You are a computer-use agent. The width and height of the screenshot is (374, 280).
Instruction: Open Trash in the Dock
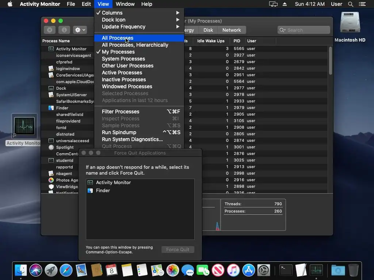pyautogui.click(x=354, y=270)
